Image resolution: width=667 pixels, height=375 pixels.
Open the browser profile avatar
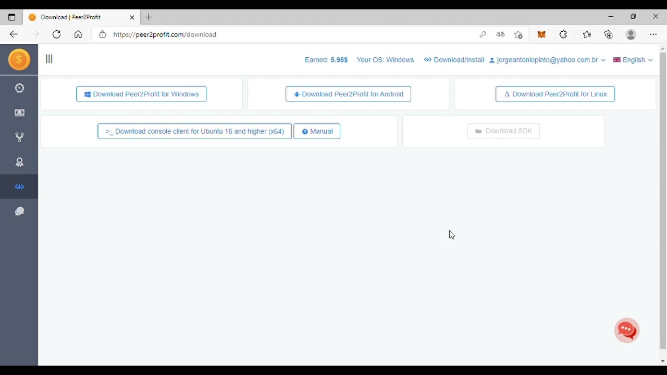[631, 34]
